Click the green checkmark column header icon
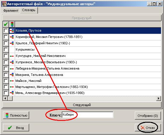This screenshot has width=164, height=135. (6, 24)
